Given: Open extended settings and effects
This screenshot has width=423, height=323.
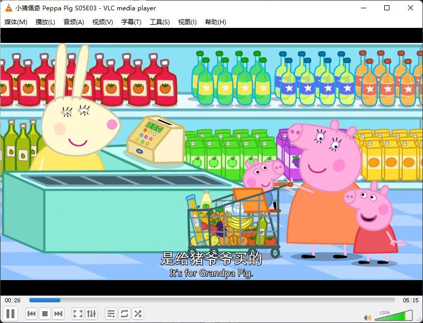Looking at the screenshot, I should click(91, 314).
